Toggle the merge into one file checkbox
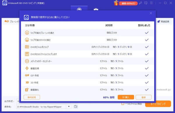The height and width of the screenshot is (113, 175). (123, 104)
